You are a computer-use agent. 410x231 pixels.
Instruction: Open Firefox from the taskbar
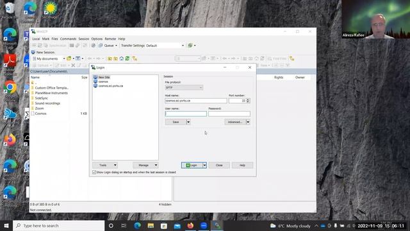click(190, 226)
